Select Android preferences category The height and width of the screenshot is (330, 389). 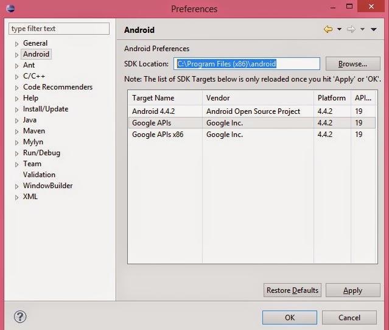click(36, 54)
